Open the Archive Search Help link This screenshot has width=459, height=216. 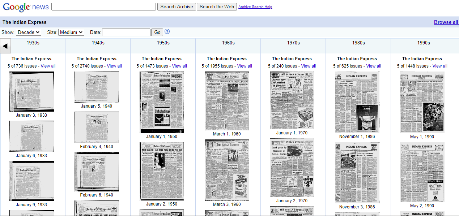(255, 7)
